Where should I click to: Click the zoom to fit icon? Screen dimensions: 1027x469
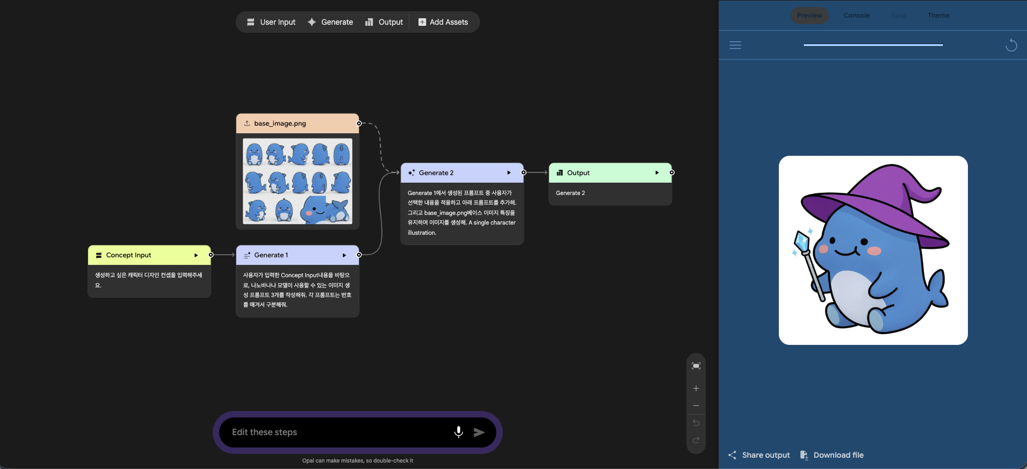[696, 366]
